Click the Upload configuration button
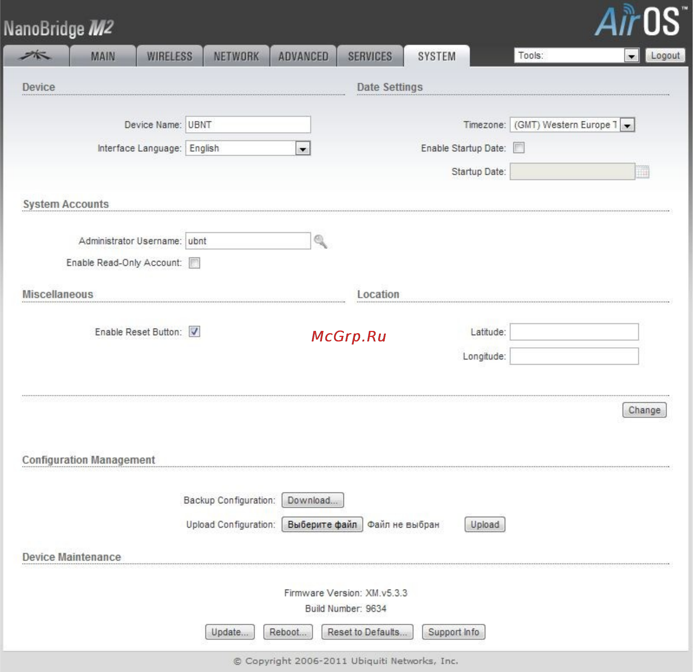The image size is (693, 672). tap(485, 524)
